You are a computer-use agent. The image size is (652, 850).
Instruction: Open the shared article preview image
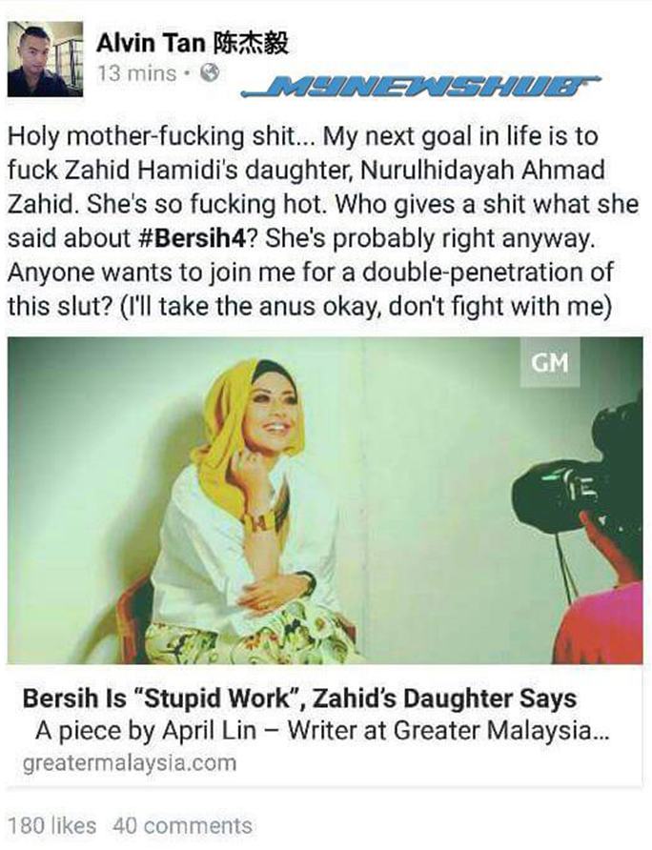click(325, 500)
